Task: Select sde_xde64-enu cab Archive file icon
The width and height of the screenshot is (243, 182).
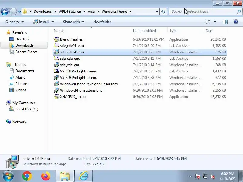Action: [x=56, y=45]
